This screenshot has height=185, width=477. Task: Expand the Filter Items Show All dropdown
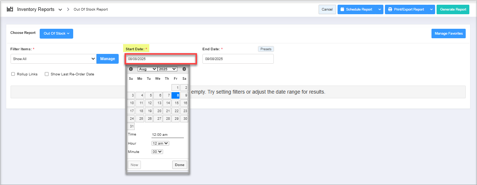[54, 59]
